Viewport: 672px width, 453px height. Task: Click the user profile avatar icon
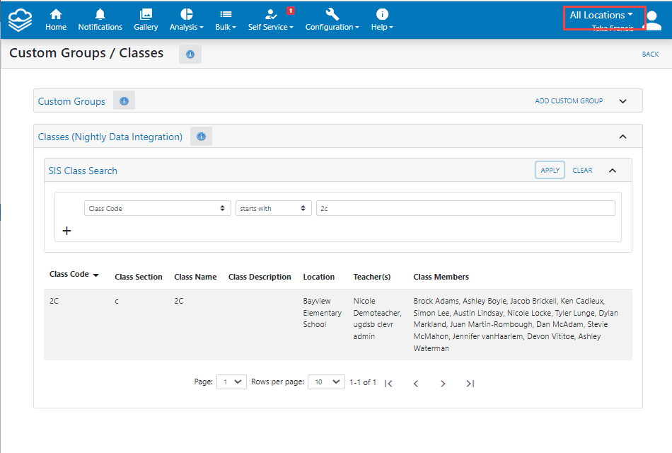(x=653, y=20)
